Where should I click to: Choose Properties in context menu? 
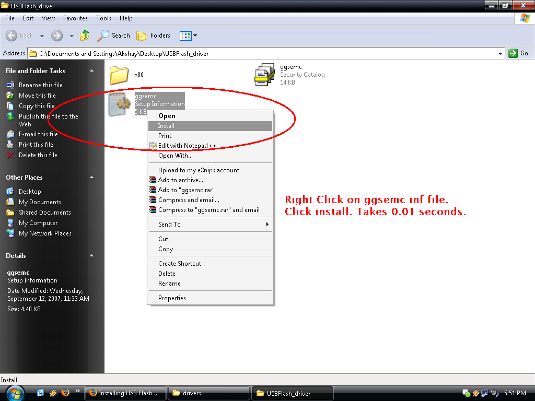(210, 298)
